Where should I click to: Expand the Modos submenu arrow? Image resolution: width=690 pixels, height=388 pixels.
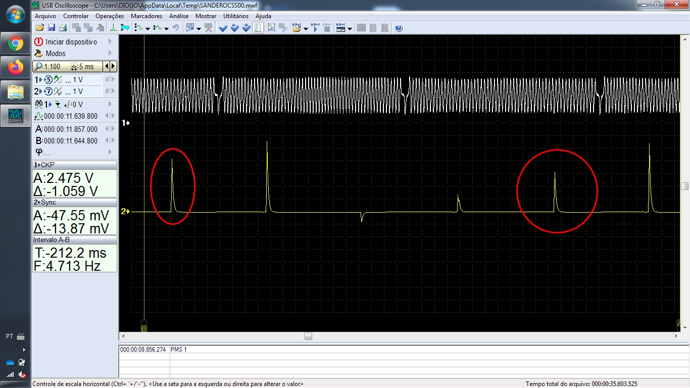click(x=110, y=54)
